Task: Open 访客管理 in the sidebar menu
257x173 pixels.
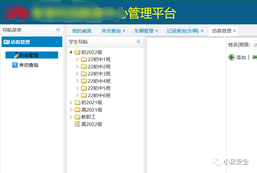Action: [32, 55]
